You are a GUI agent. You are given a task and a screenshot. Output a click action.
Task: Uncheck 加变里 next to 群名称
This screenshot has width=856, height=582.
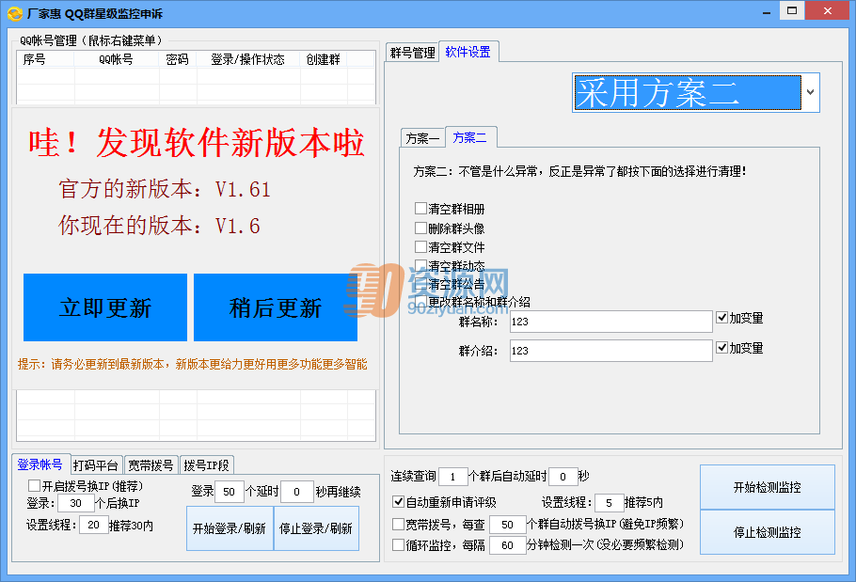coord(721,318)
